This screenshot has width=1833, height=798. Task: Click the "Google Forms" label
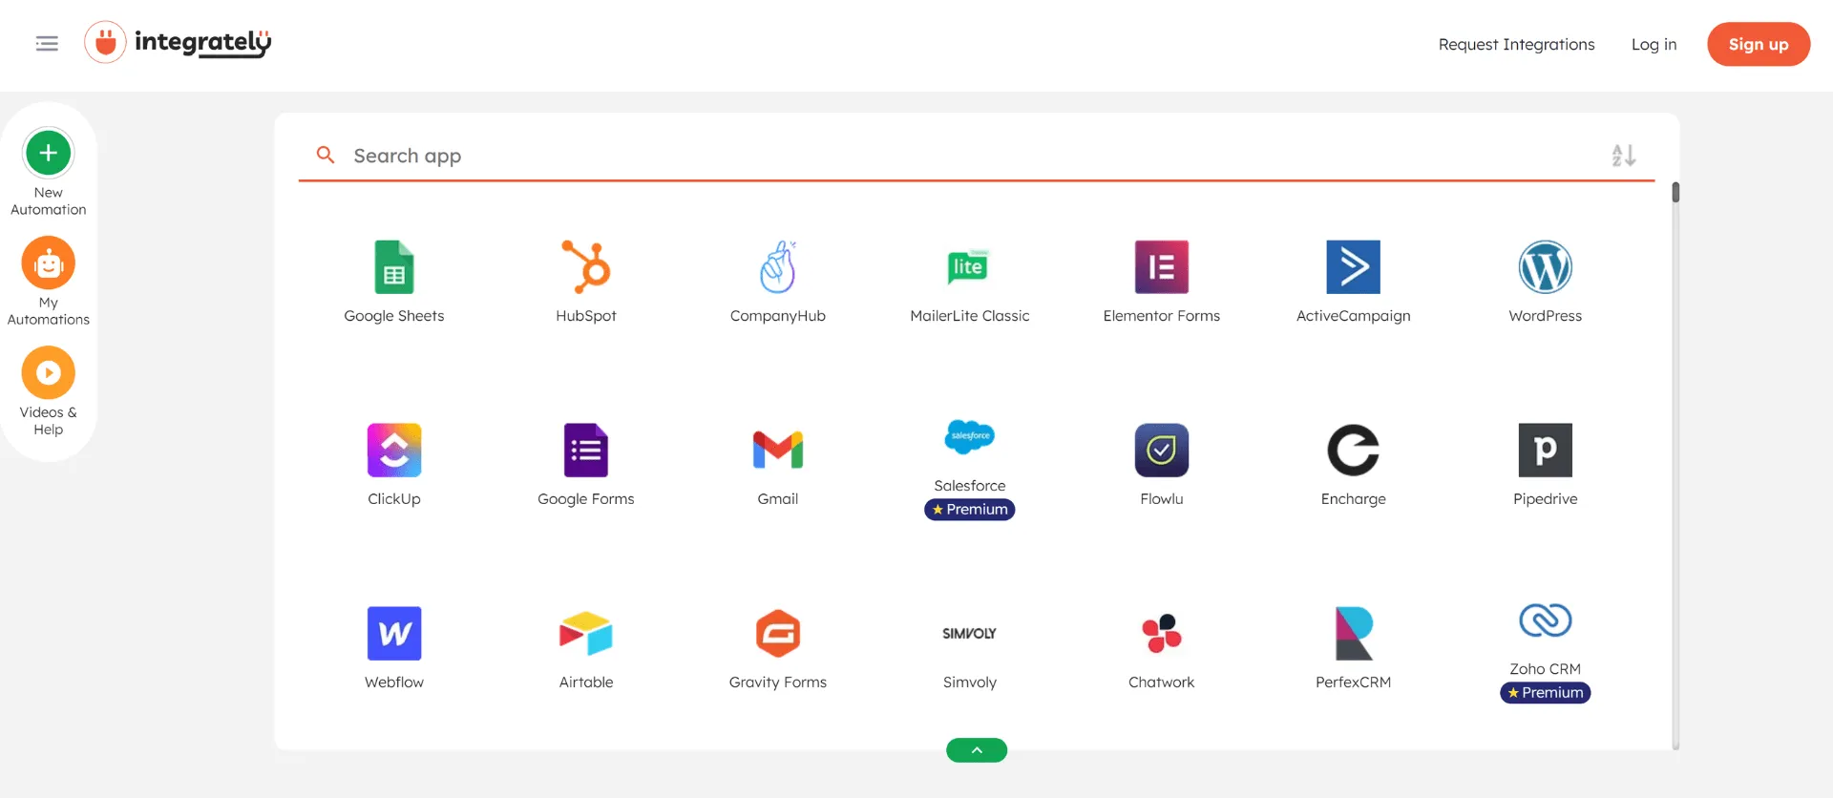[x=586, y=499]
